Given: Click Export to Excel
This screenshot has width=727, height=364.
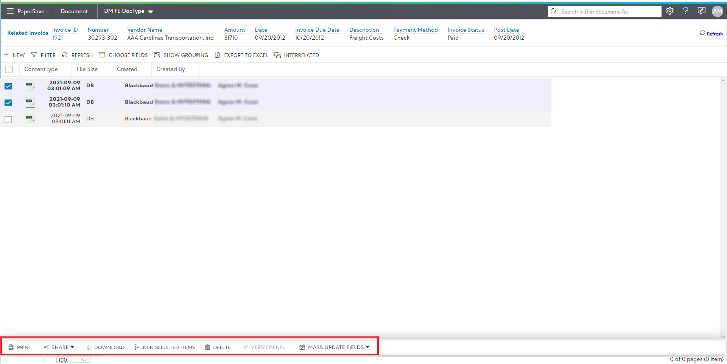Looking at the screenshot, I should (x=241, y=55).
